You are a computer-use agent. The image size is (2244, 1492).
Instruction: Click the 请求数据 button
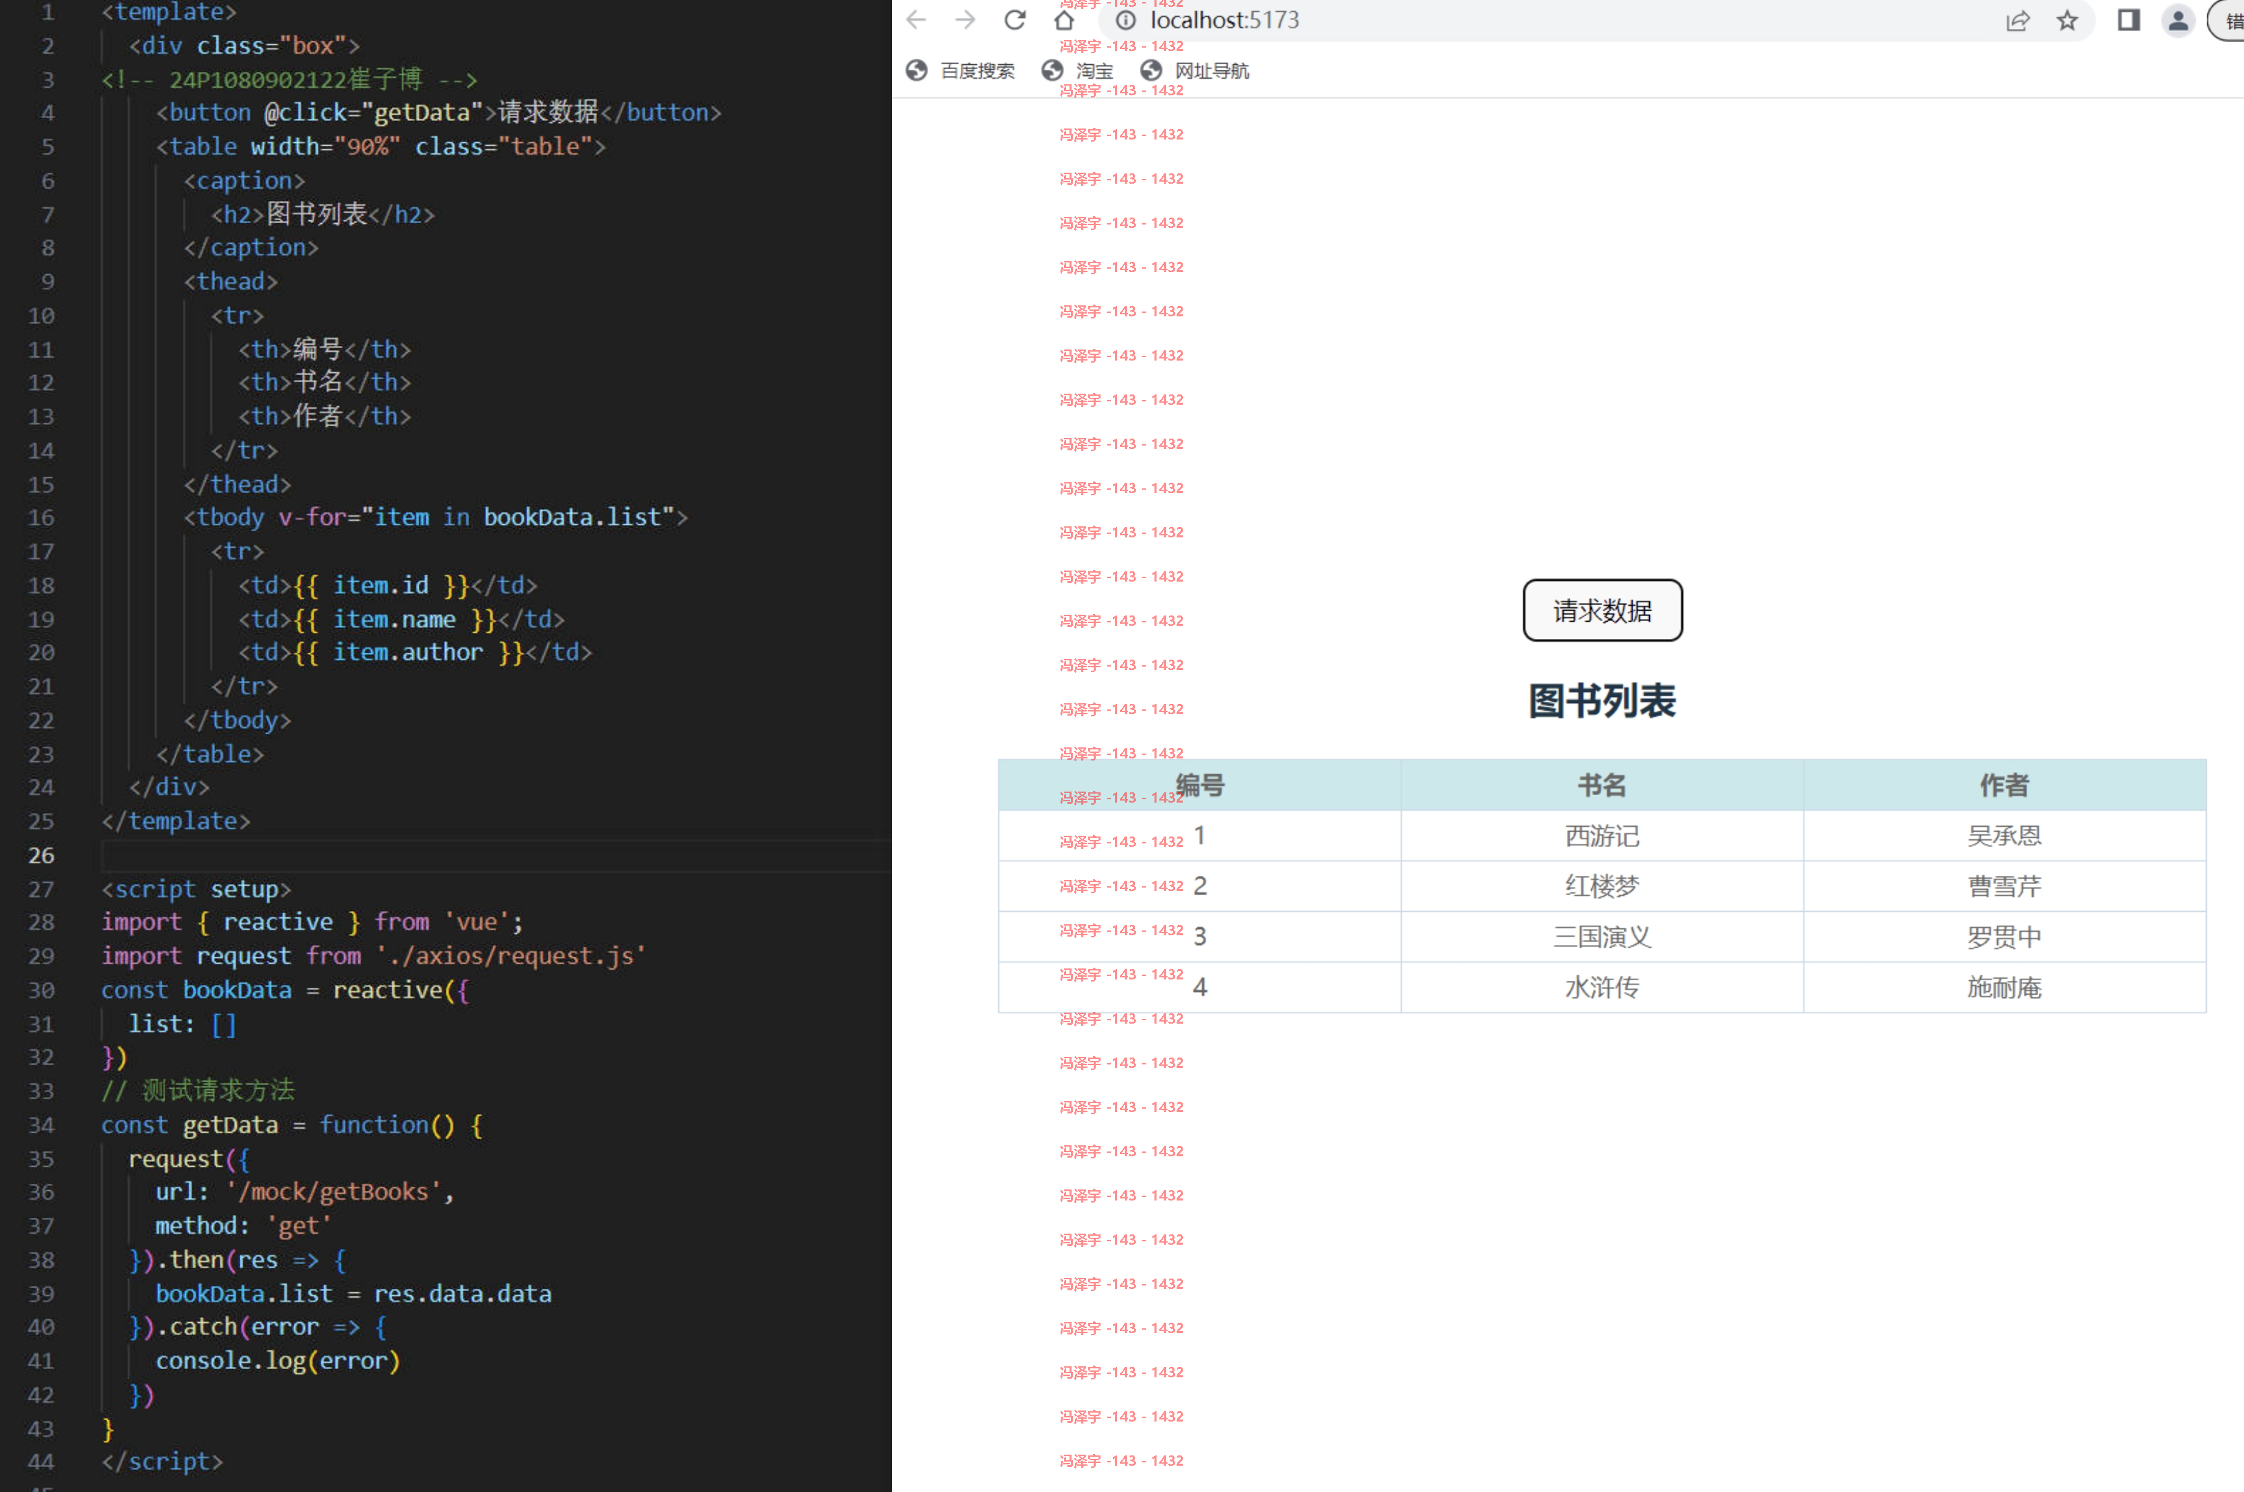[x=1603, y=610]
